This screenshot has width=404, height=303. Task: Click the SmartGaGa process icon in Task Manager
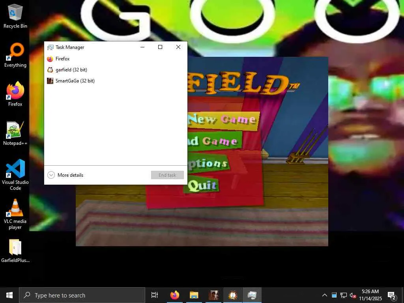pyautogui.click(x=50, y=81)
